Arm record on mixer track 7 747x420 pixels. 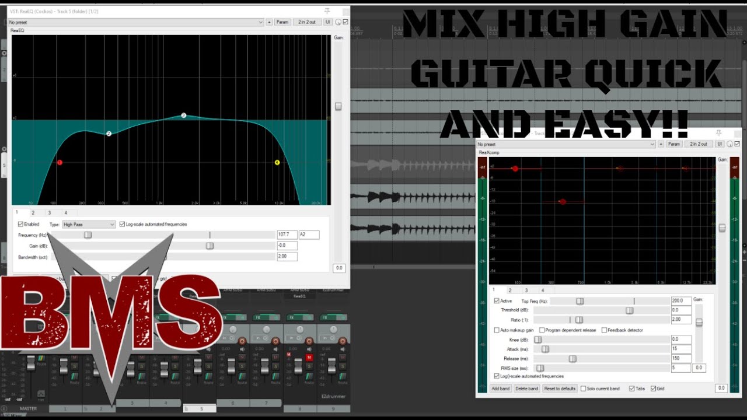[275, 341]
